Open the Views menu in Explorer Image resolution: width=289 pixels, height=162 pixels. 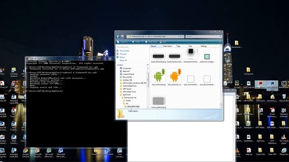(136, 42)
